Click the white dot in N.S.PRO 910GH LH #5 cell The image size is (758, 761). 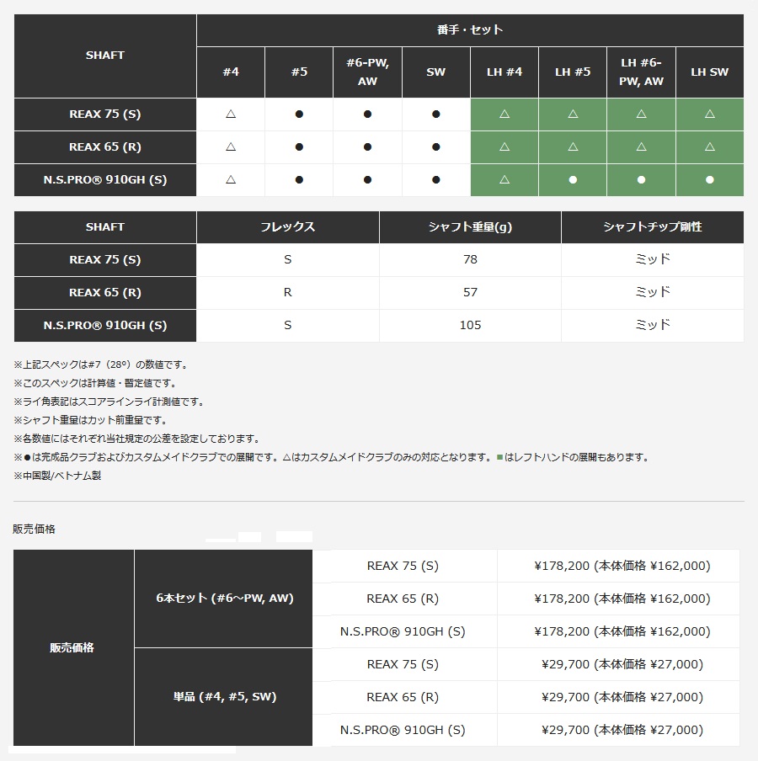coord(573,180)
